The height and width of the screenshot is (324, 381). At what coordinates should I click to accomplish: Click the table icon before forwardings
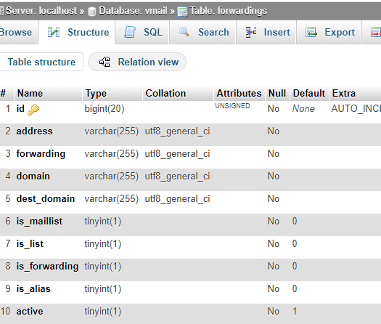[182, 12]
